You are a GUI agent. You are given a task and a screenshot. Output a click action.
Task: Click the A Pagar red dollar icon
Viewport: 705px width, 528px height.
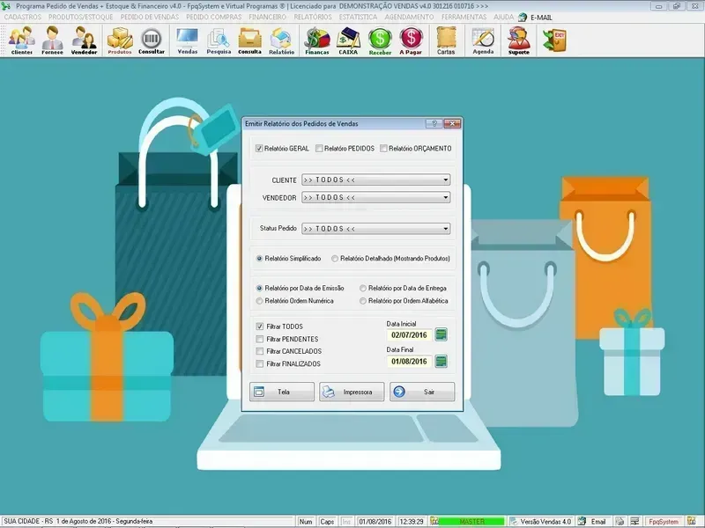point(410,40)
